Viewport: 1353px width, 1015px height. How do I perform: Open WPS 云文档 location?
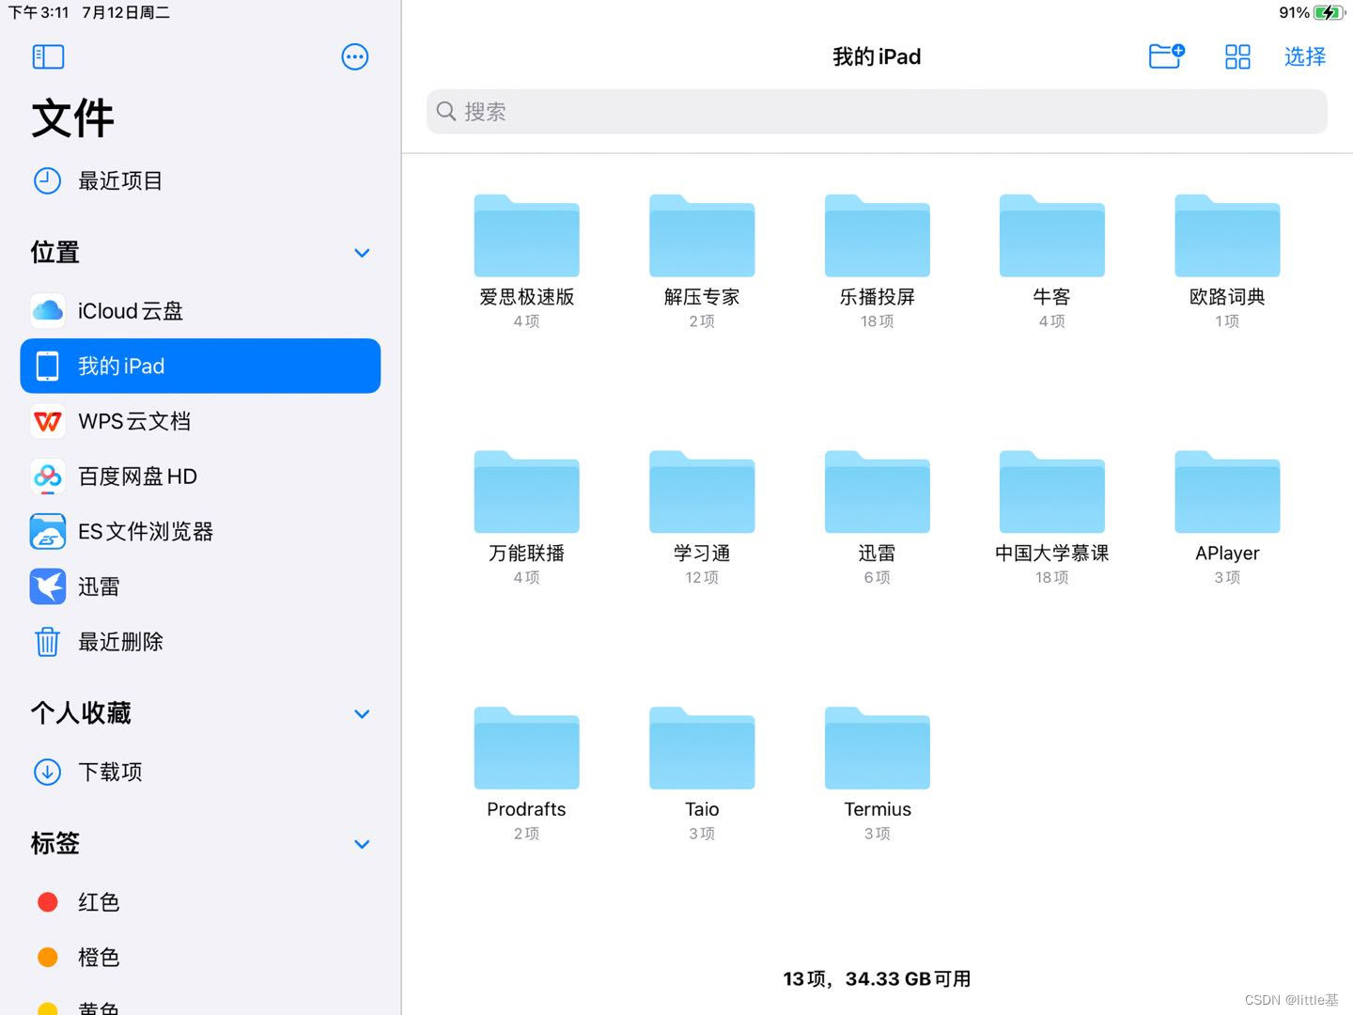pos(200,421)
